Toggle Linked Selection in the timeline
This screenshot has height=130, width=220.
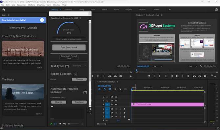(x=110, y=89)
